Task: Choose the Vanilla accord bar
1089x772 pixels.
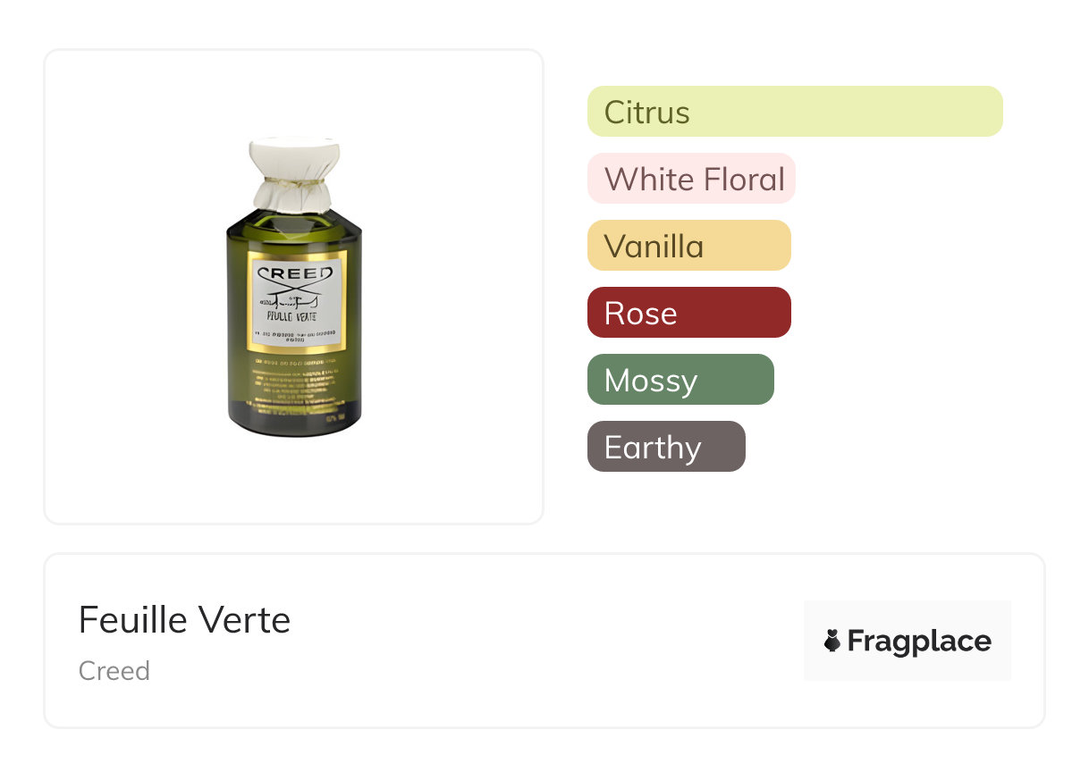Action: (x=688, y=246)
